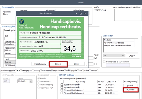
Task: Open the HCP Datum dropdown 2018-07-11
Action: coord(31,81)
